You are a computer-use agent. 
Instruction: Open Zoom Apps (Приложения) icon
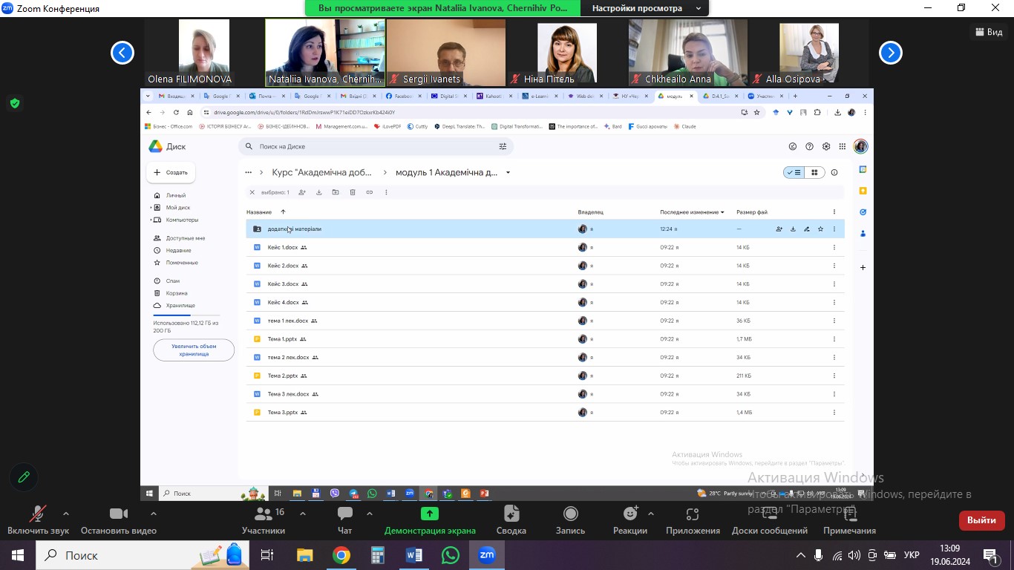tap(692, 514)
